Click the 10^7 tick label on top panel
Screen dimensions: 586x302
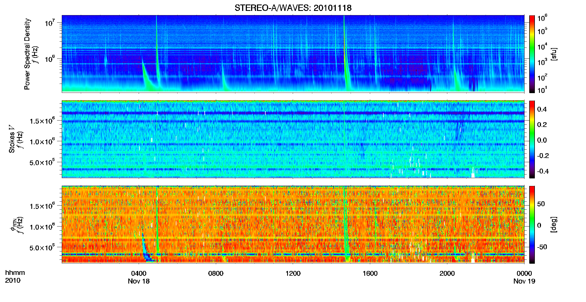click(49, 23)
